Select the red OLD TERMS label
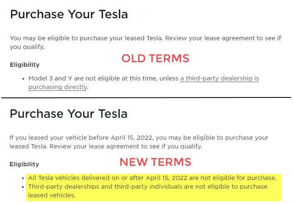The image size is (294, 204). coord(155,58)
